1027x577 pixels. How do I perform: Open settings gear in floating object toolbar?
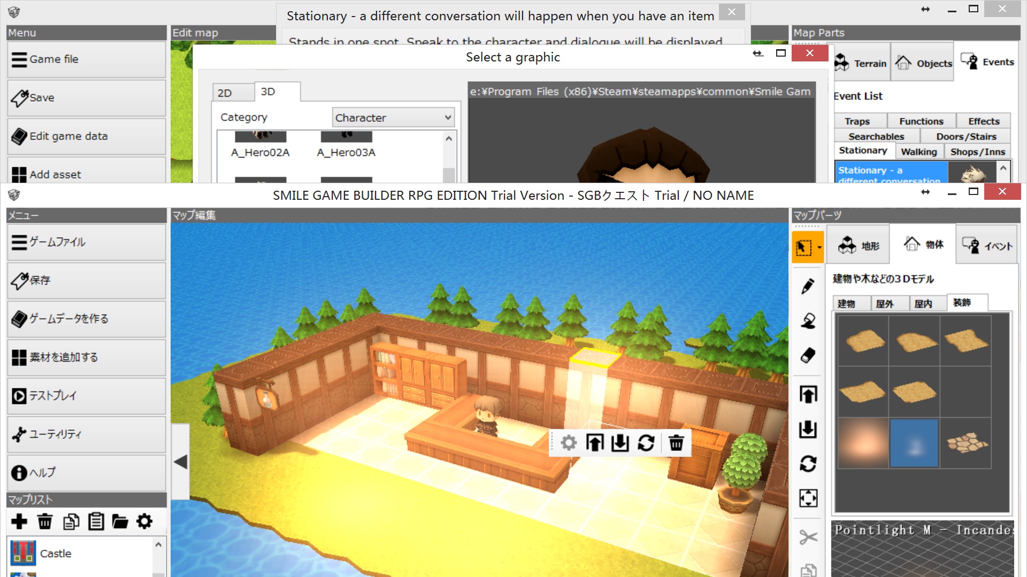click(569, 443)
